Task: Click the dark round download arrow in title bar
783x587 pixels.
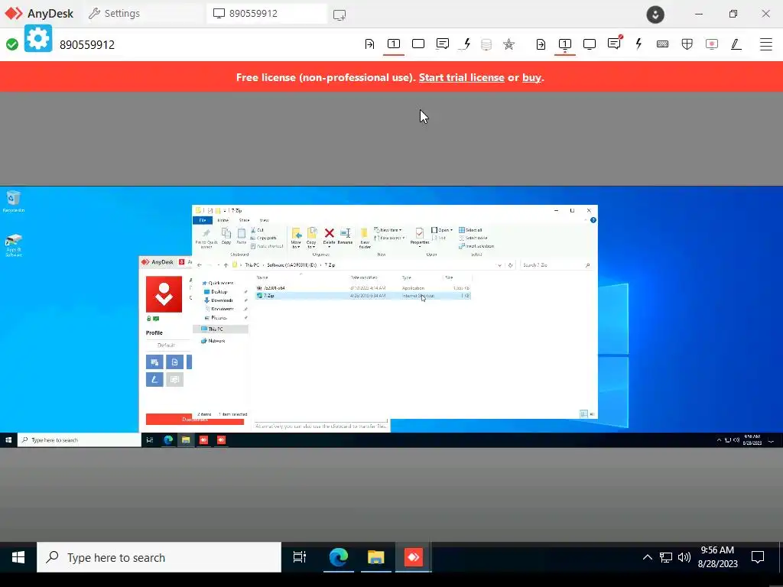Action: (x=655, y=14)
